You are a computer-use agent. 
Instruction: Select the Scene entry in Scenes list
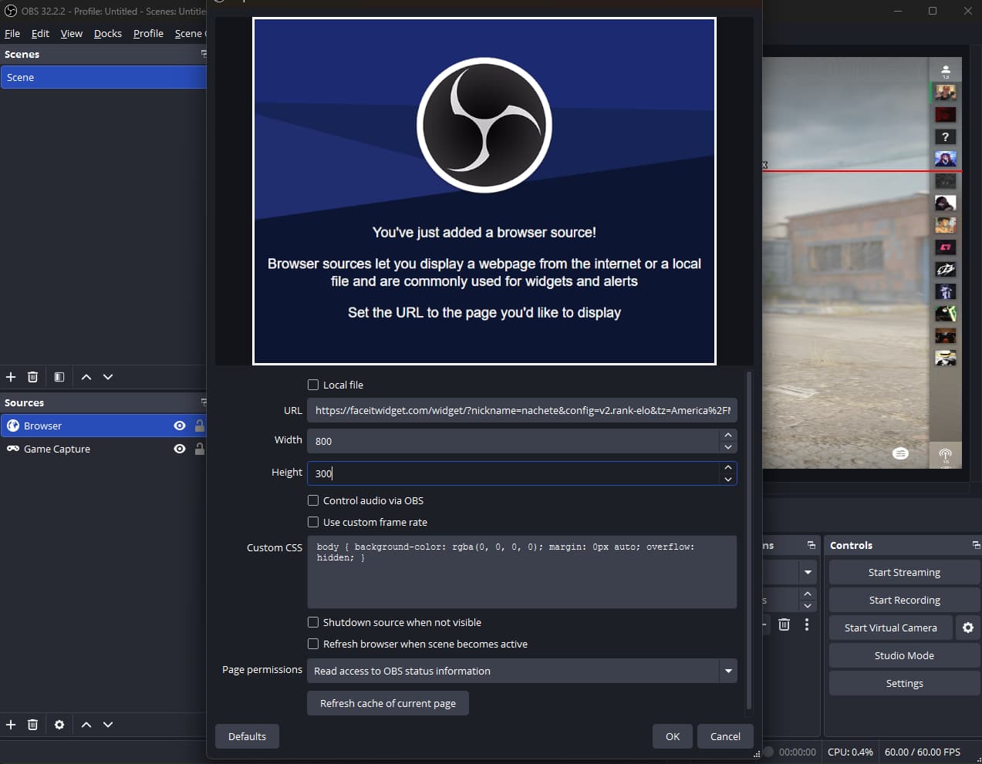point(103,77)
